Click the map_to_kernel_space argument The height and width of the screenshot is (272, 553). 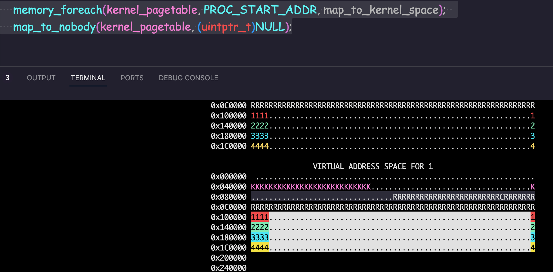point(381,10)
